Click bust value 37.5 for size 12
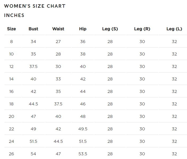 click(x=33, y=67)
